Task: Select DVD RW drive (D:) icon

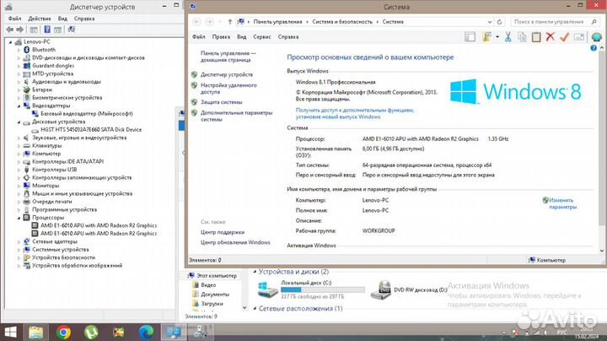Action: 381,290
